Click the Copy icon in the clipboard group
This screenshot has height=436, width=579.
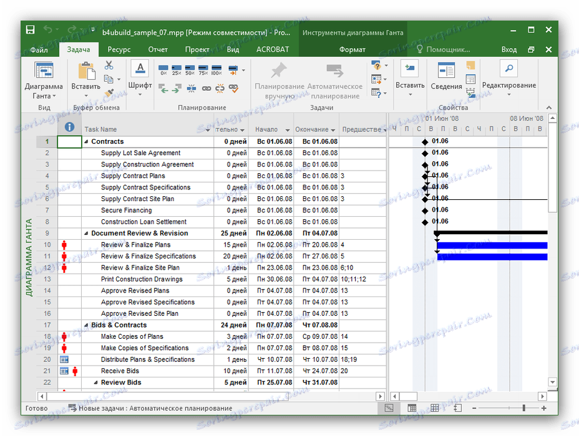[x=109, y=79]
